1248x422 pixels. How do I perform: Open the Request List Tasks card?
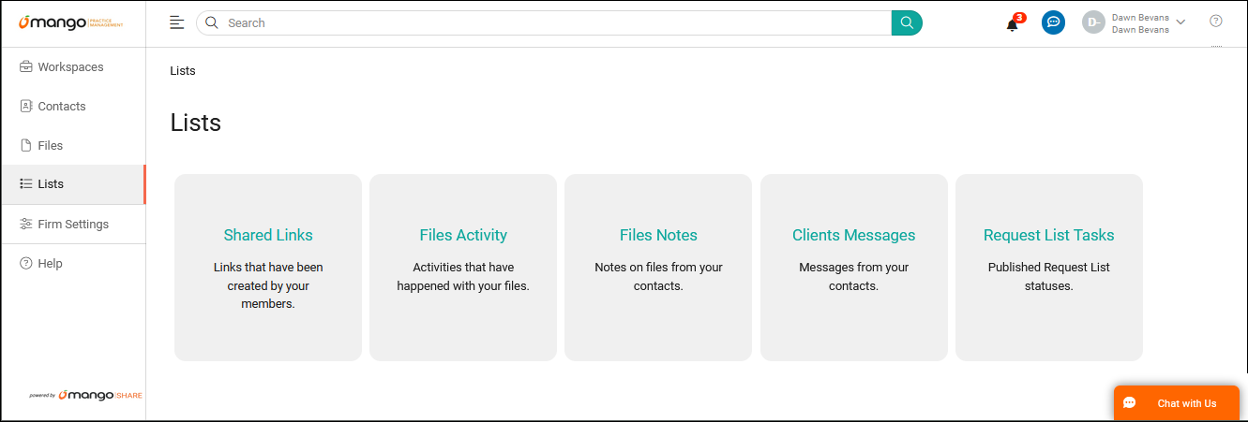[x=1048, y=236]
